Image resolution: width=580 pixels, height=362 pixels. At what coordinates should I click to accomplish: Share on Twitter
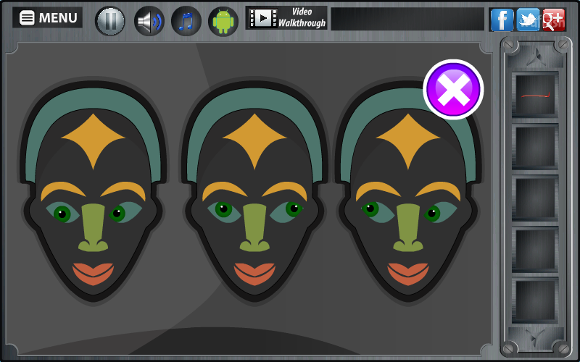click(x=528, y=20)
